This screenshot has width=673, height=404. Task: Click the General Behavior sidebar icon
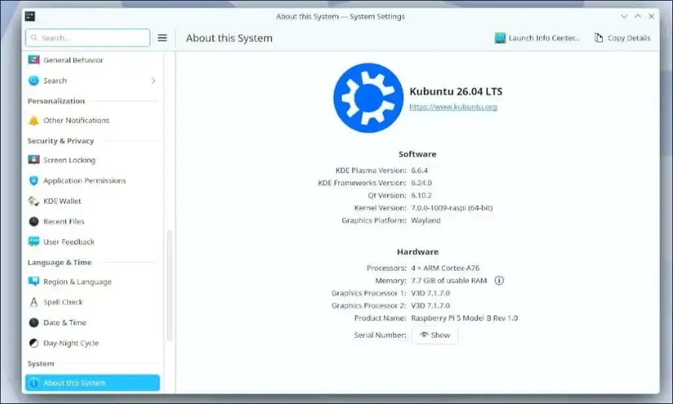34,60
